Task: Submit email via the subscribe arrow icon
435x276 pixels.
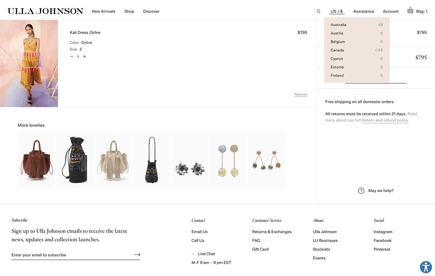Action: click(137, 255)
